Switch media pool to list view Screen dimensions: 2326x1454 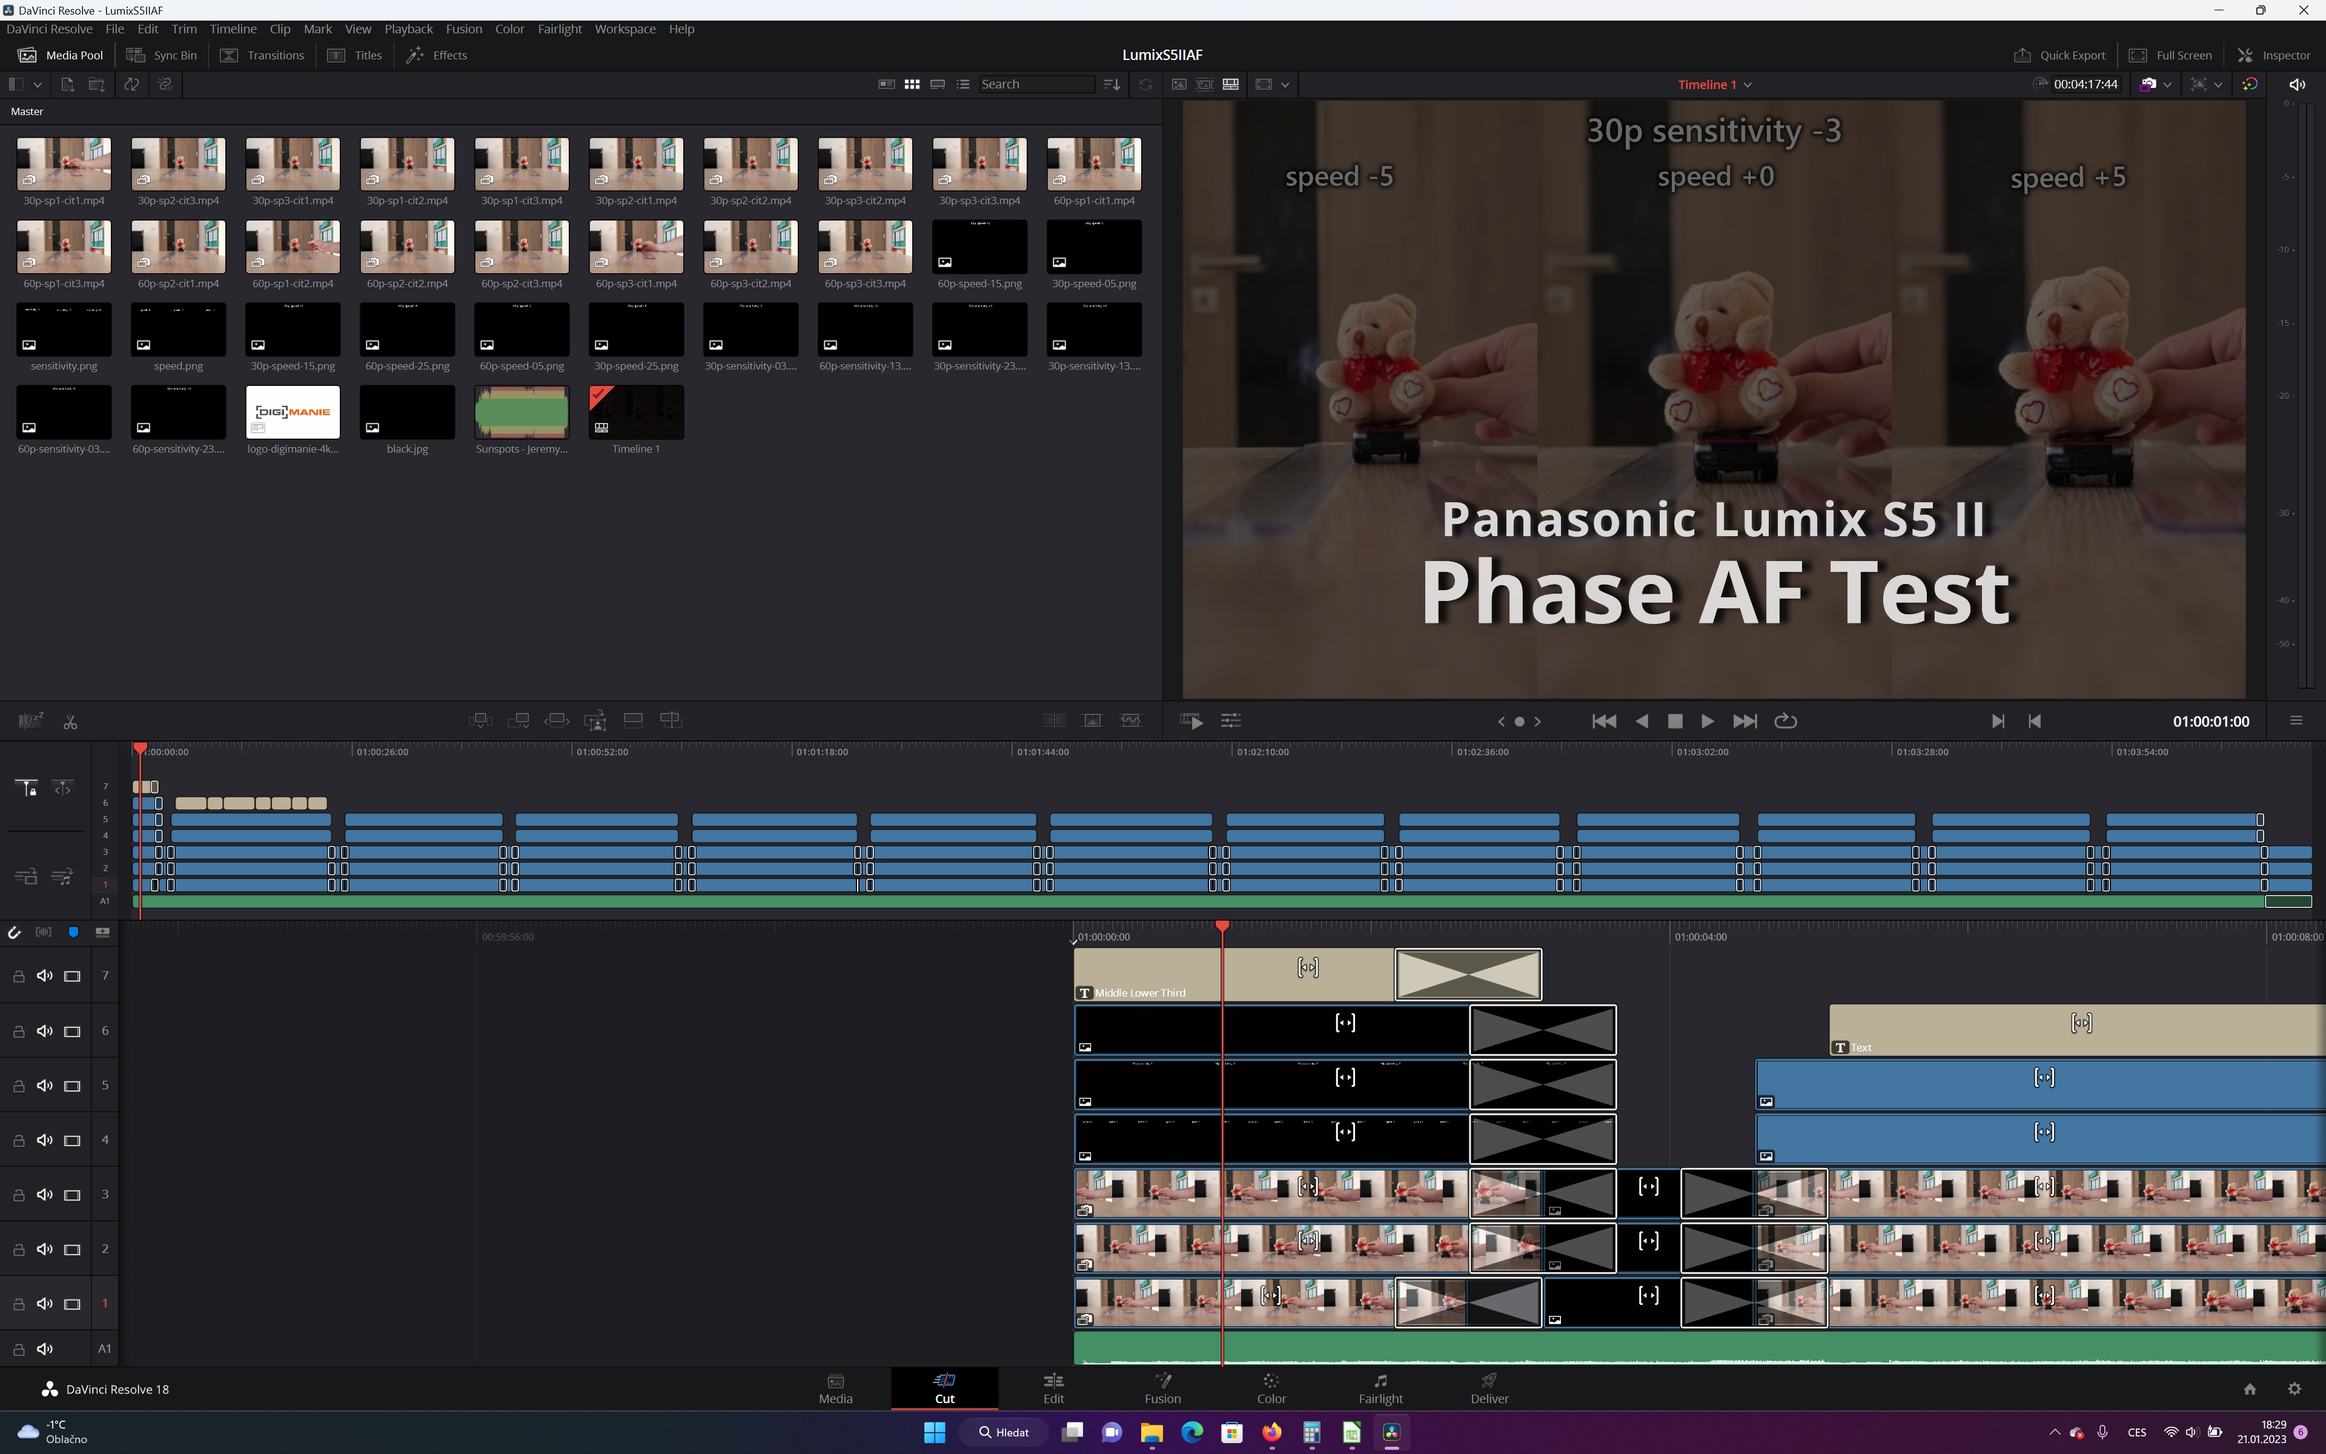coord(963,85)
